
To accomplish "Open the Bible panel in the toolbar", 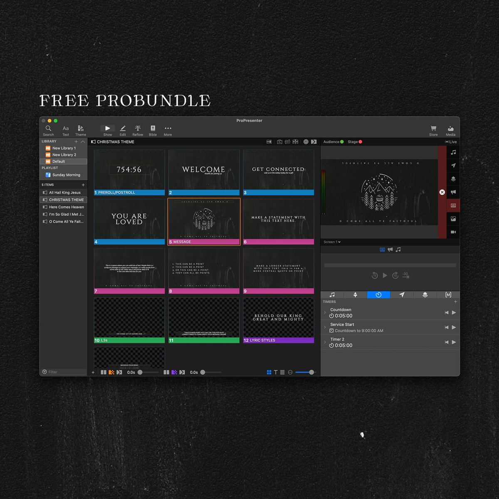I will coord(153,130).
